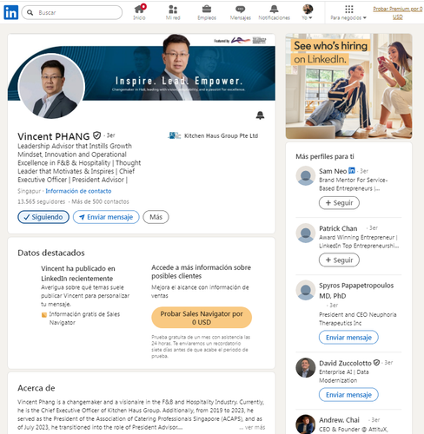Viewport: 424px width, 434px height.
Task: Click Probar Sales Navigator por 0 USD
Action: (202, 318)
